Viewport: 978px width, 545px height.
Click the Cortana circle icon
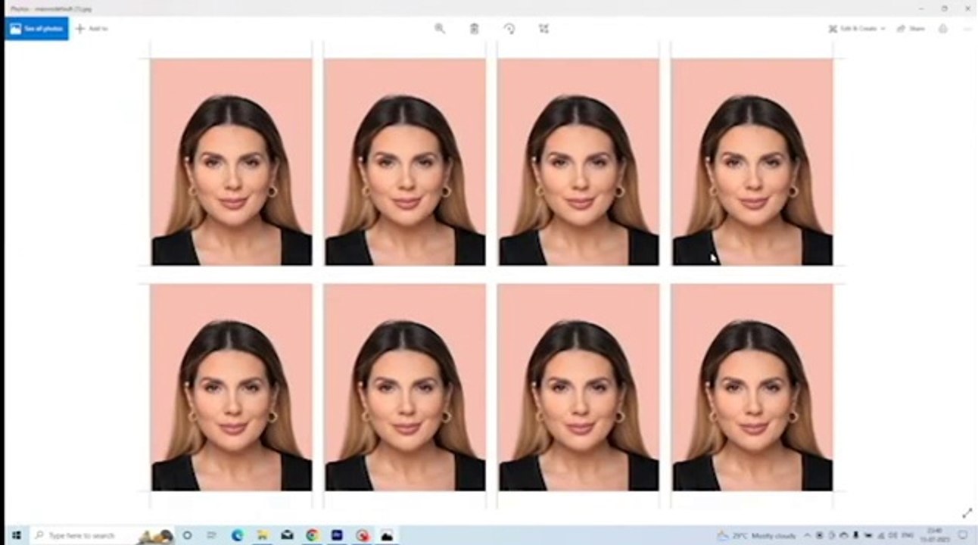[x=187, y=535]
